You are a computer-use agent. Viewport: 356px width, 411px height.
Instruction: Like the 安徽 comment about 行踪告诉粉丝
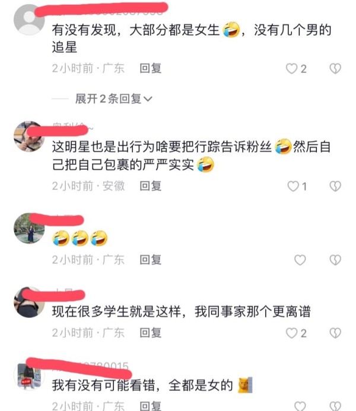[293, 186]
